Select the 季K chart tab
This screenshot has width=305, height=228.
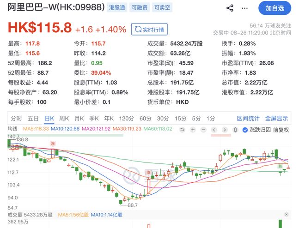94,118
